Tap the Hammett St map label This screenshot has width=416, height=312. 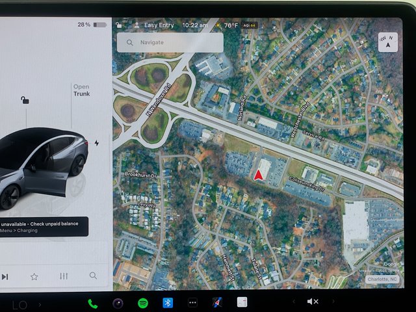coord(228,267)
